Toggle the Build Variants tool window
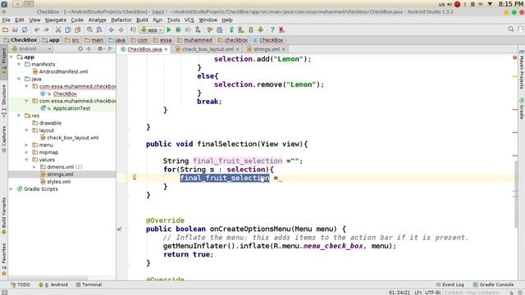The width and height of the screenshot is (525, 295). point(3,216)
